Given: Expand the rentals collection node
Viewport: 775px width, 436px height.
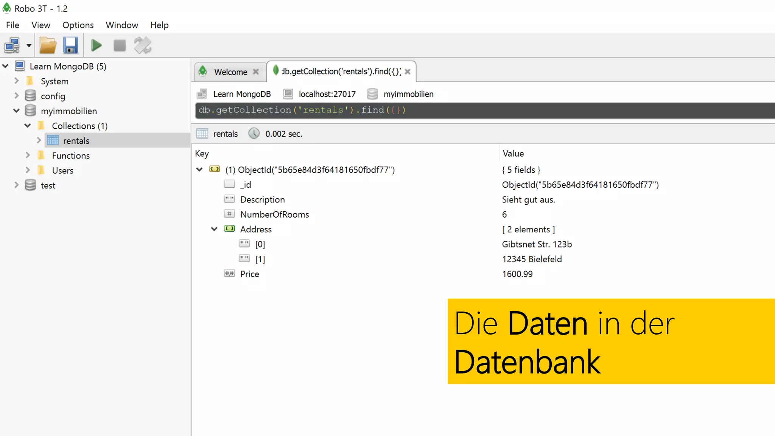Looking at the screenshot, I should coord(39,140).
